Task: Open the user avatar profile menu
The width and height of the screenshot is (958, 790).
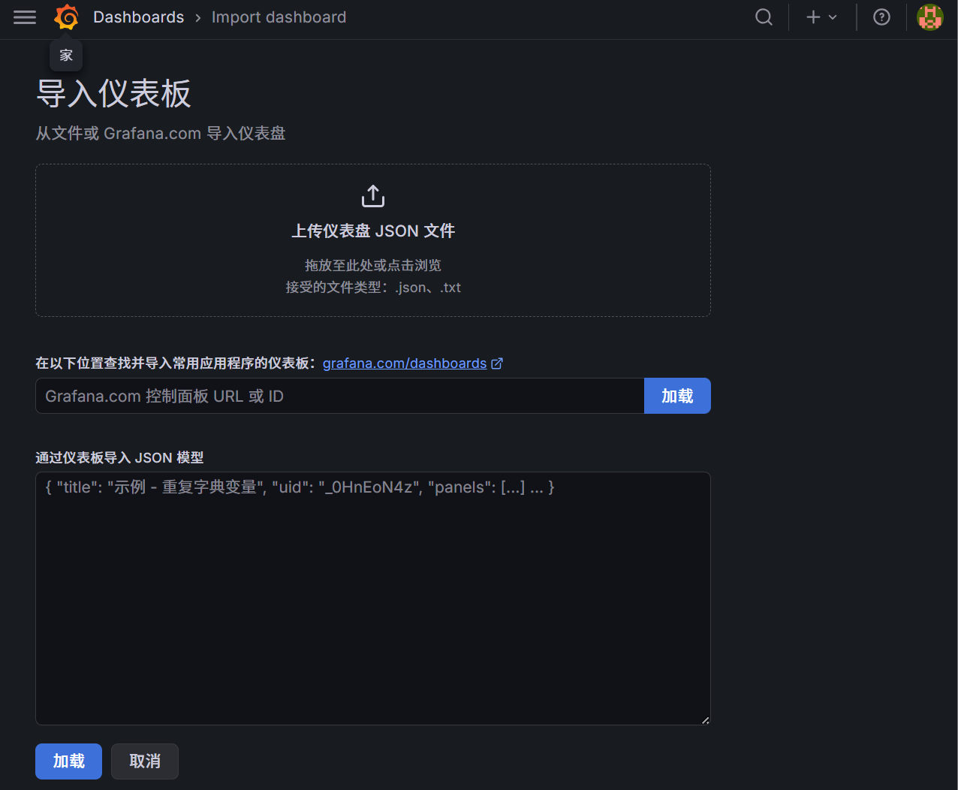Action: [930, 17]
